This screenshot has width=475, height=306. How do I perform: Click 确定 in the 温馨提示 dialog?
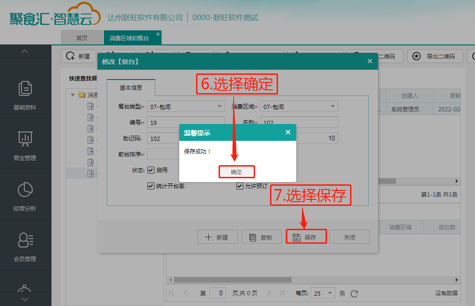237,172
